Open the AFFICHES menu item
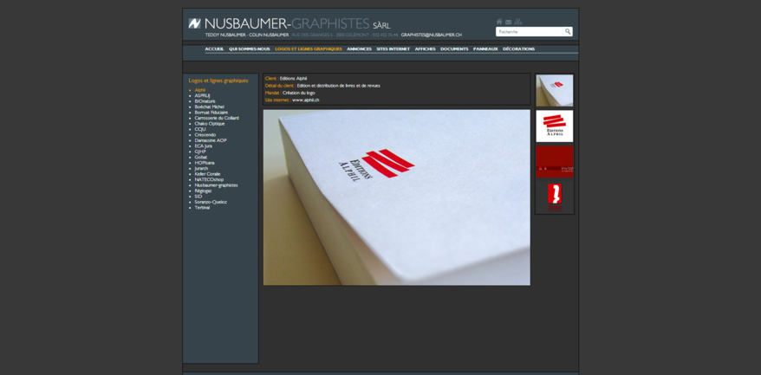 426,49
